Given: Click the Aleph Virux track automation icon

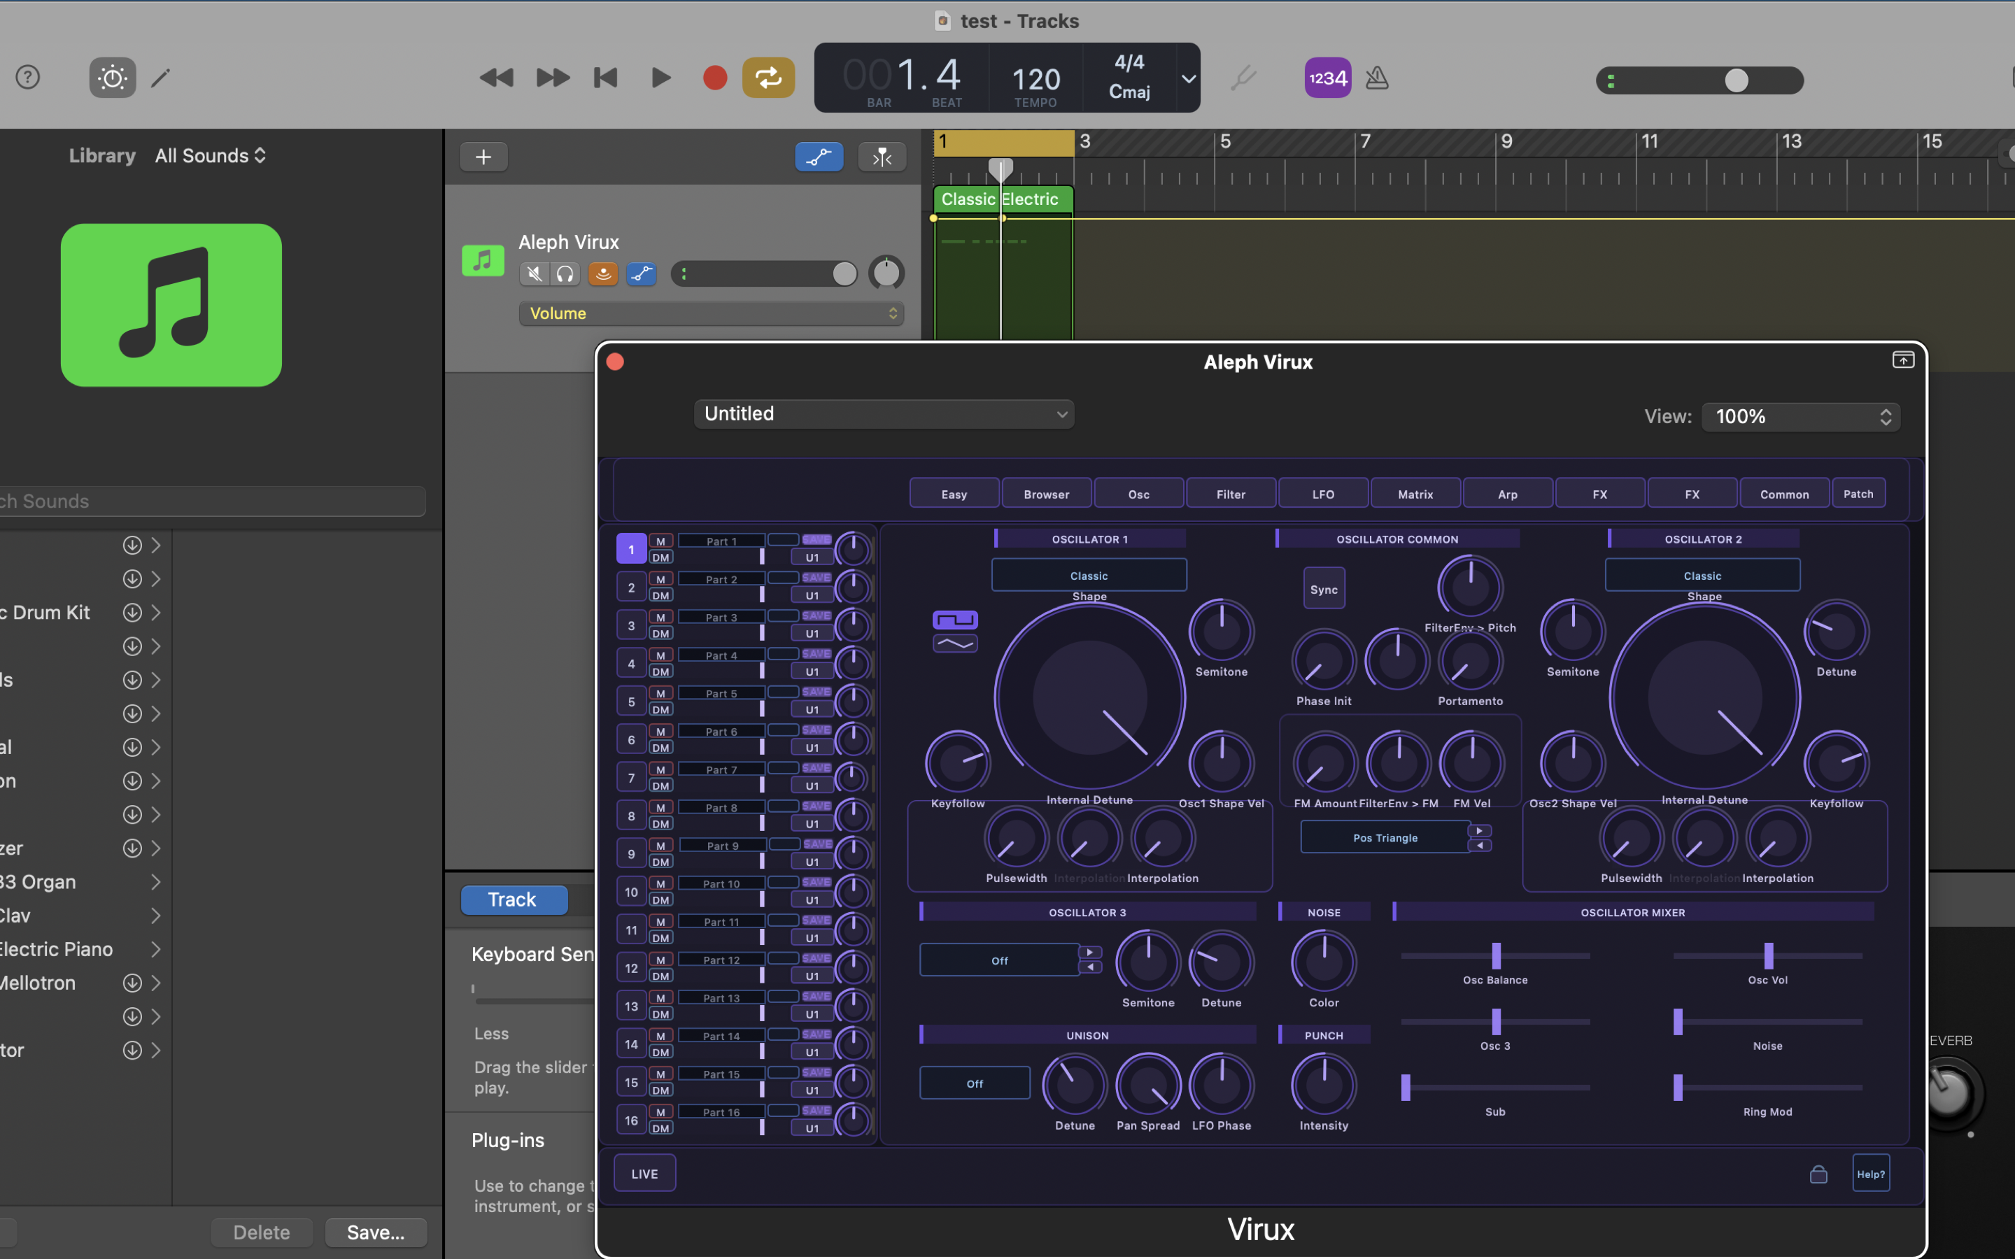Looking at the screenshot, I should [641, 274].
